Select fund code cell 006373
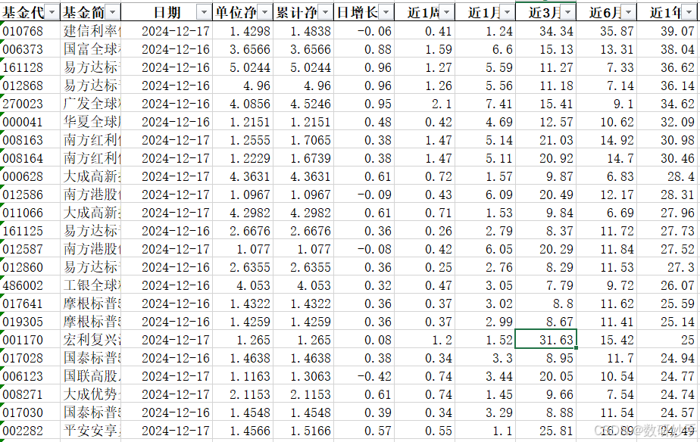Viewport: 700px width, 442px height. 30,49
